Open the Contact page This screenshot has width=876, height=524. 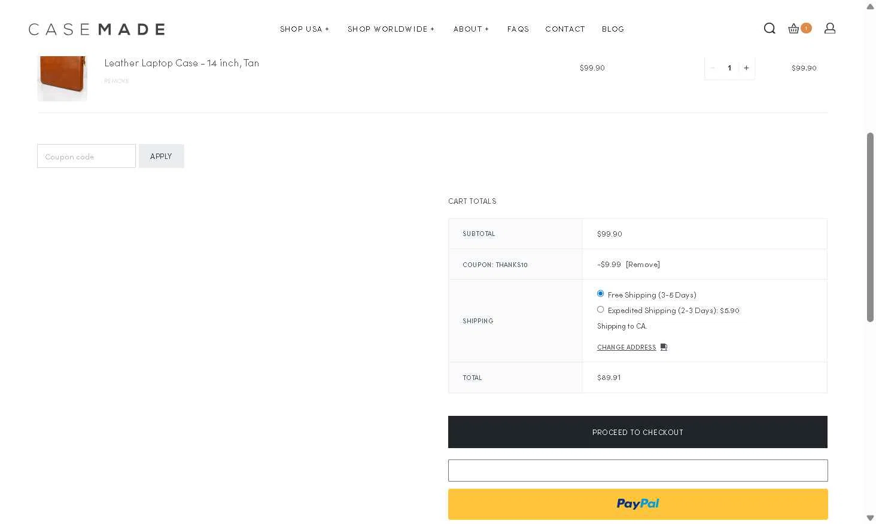pos(565,29)
